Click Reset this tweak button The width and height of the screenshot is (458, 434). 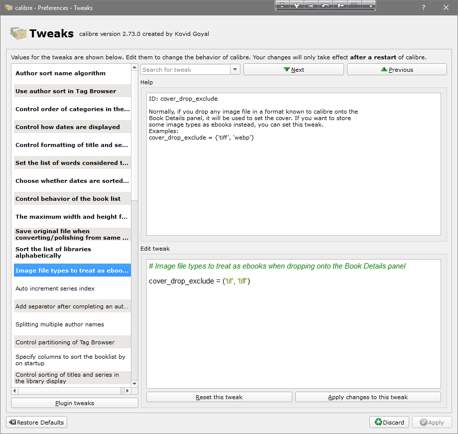[219, 397]
